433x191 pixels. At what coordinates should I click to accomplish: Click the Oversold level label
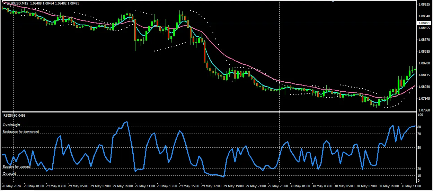[x=9, y=174]
